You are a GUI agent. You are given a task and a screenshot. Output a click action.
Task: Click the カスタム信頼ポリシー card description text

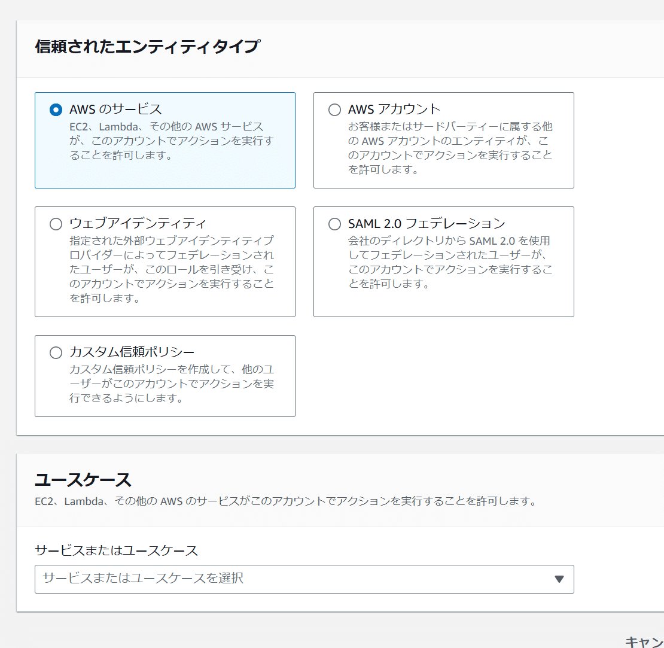172,384
